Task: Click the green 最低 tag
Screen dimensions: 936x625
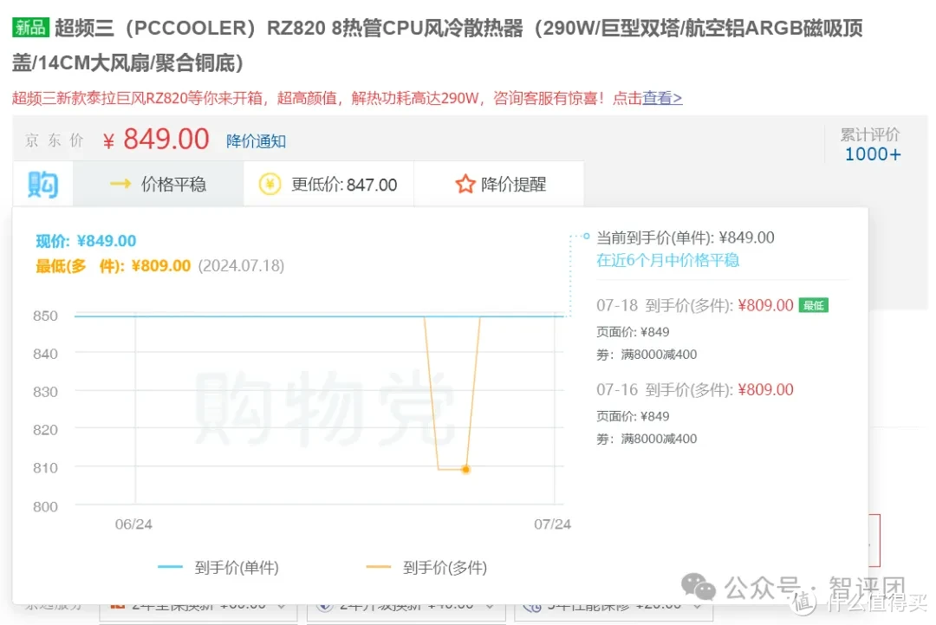Action: pyautogui.click(x=813, y=306)
